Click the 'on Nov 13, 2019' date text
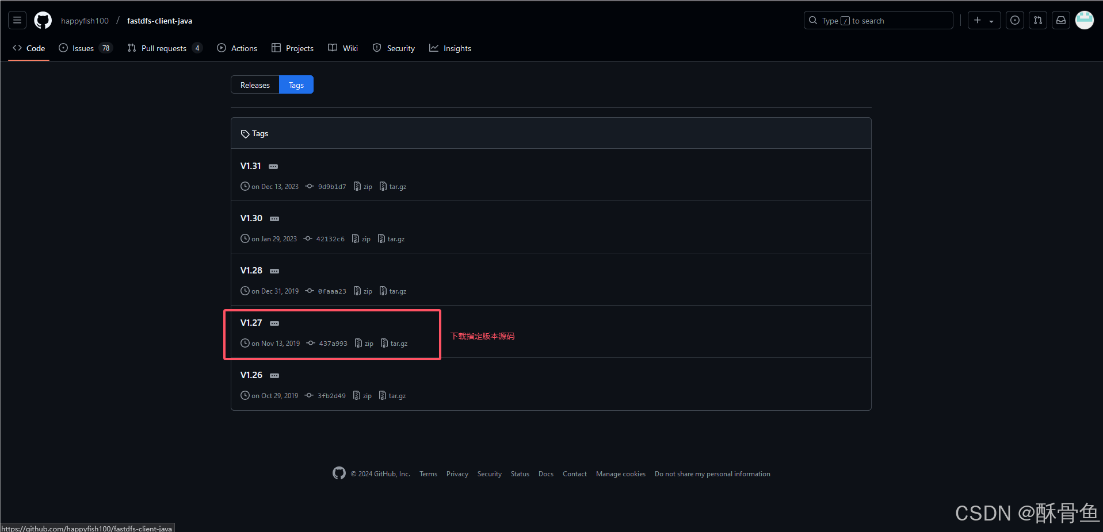The image size is (1103, 532). point(276,344)
